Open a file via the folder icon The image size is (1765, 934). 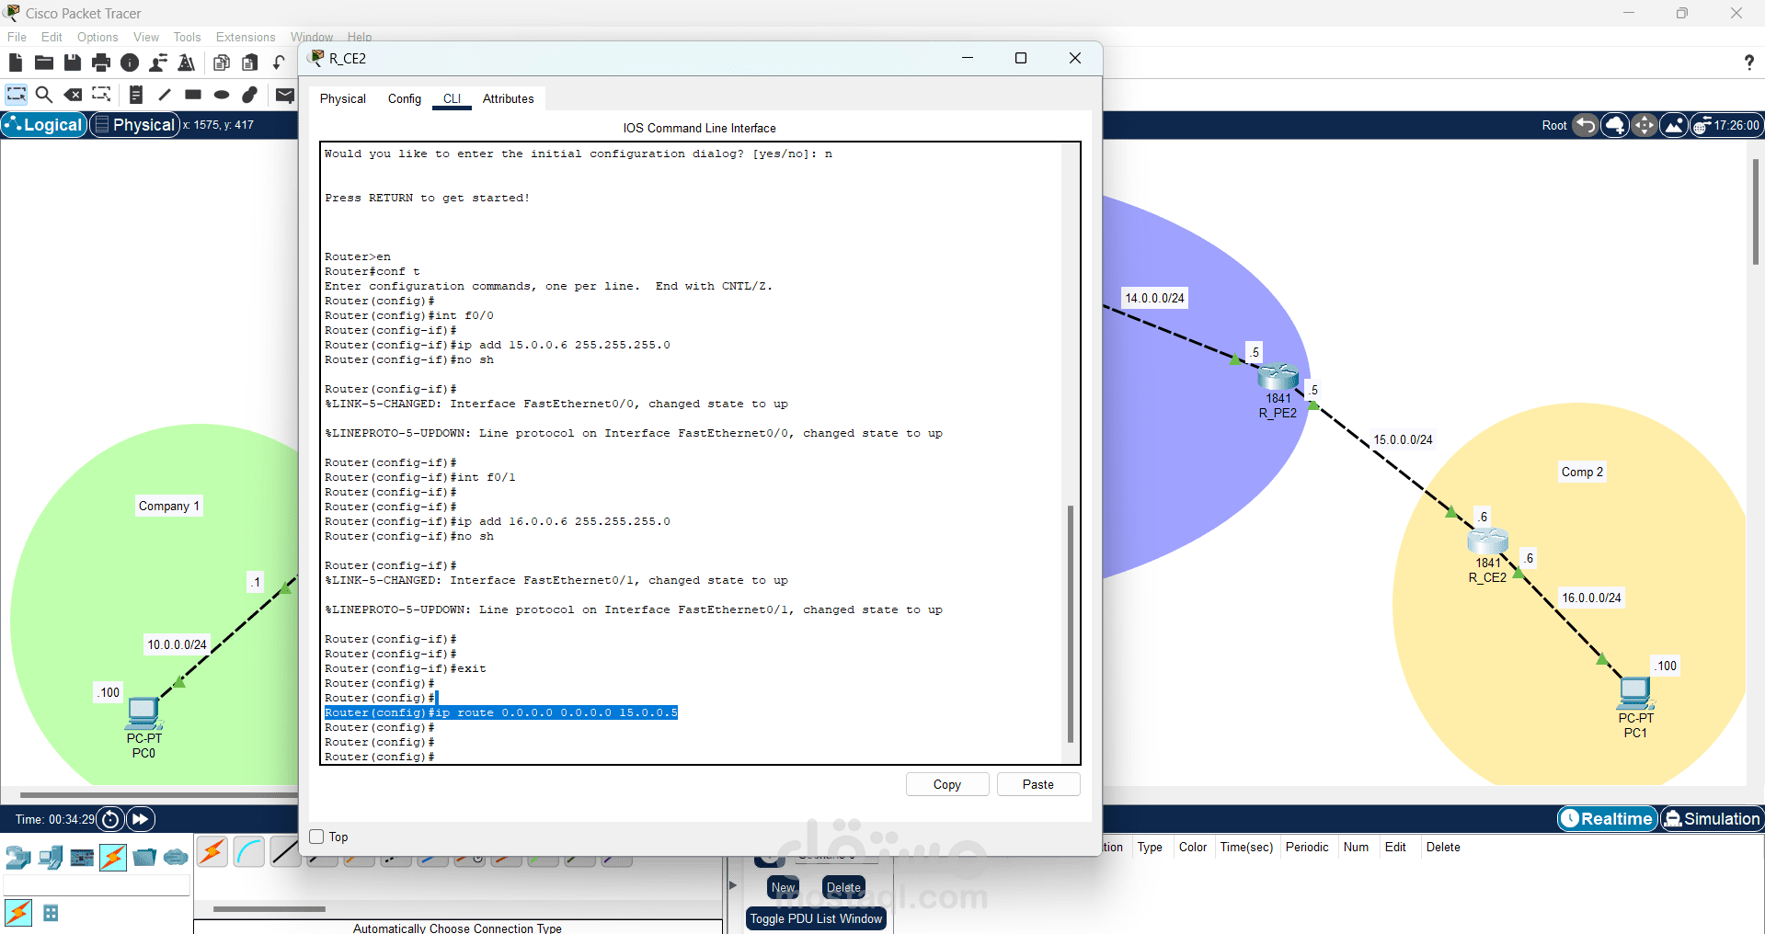point(43,63)
